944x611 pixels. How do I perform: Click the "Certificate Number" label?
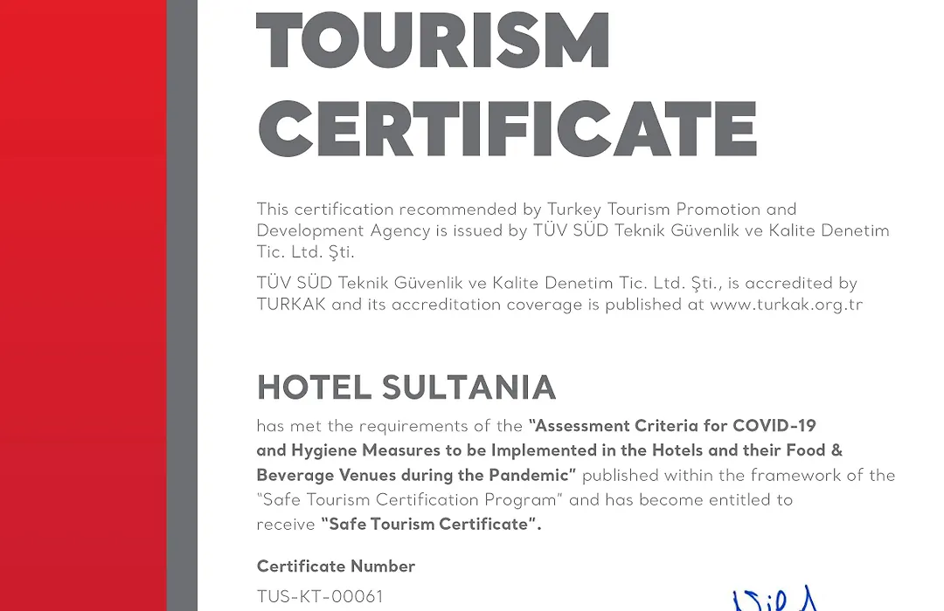[336, 566]
